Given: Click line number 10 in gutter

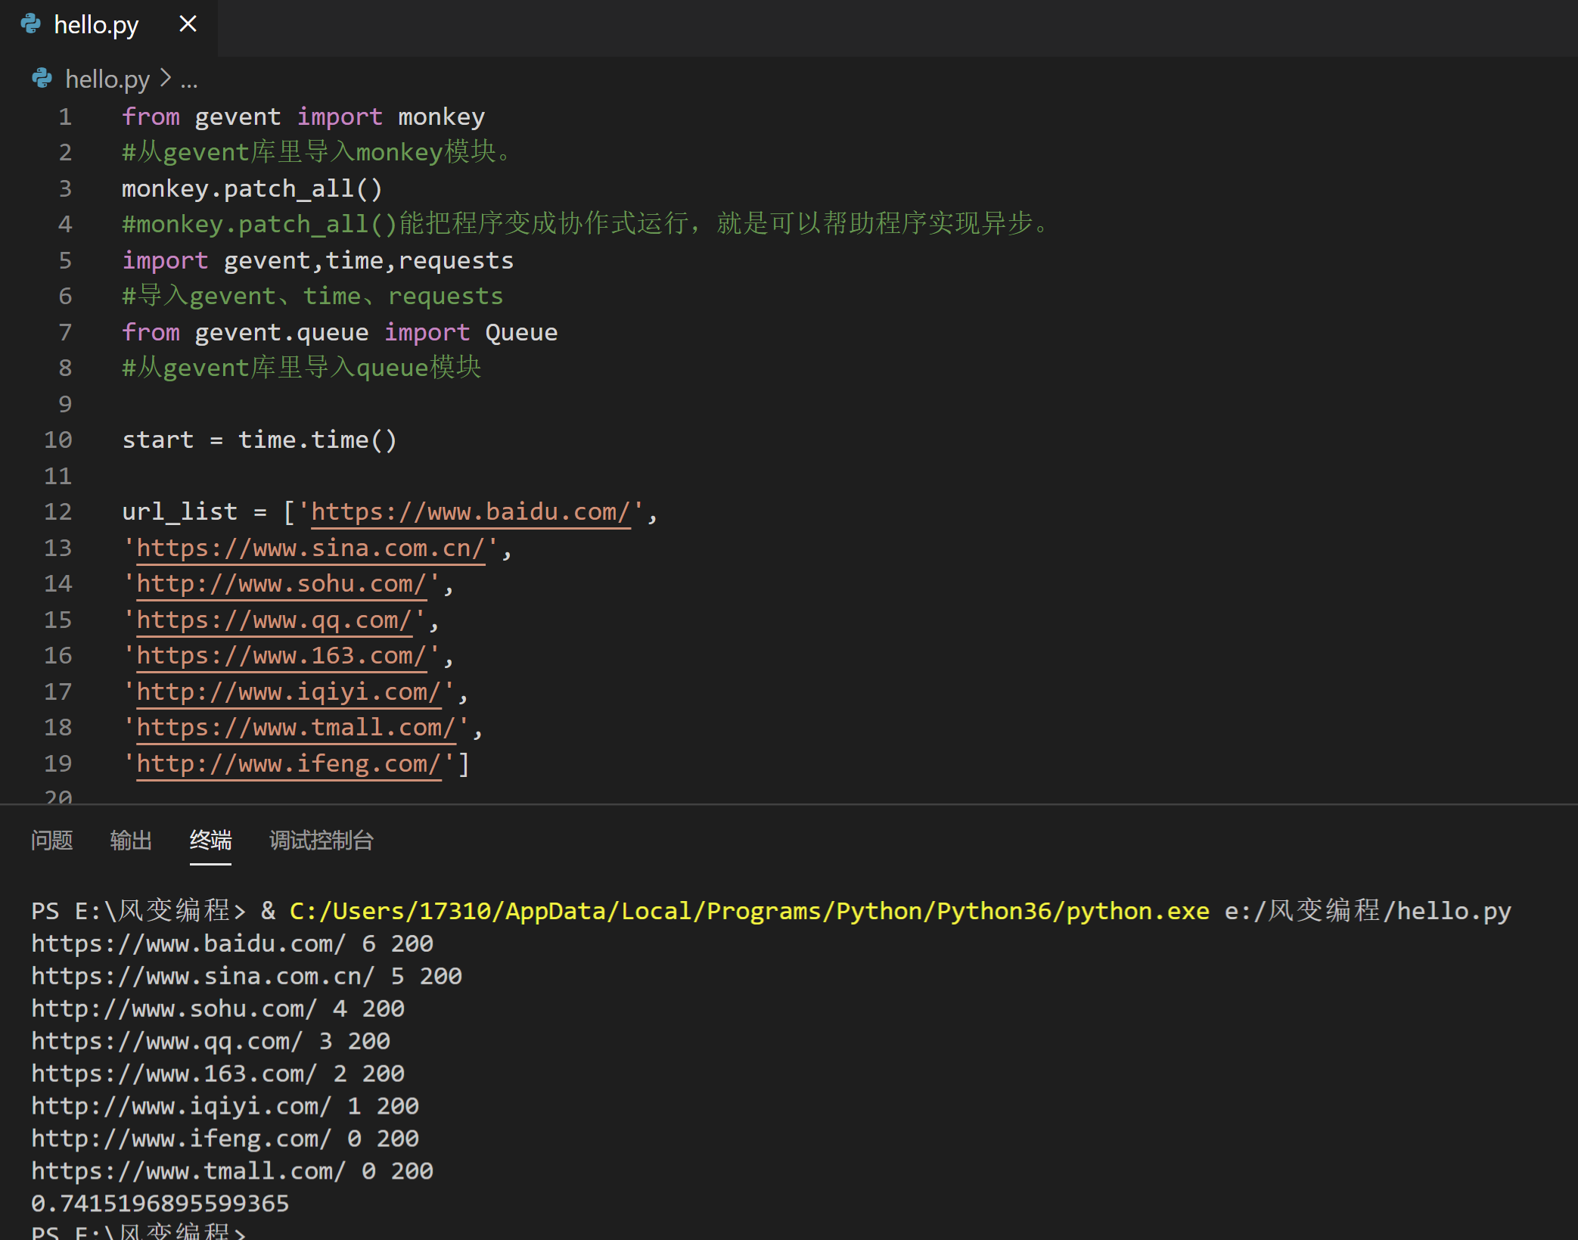Looking at the screenshot, I should click(58, 440).
